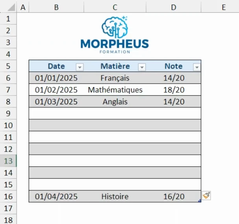Screen dimensions: 239x224
Task: Select the 16/20 note cell
Action: click(174, 196)
